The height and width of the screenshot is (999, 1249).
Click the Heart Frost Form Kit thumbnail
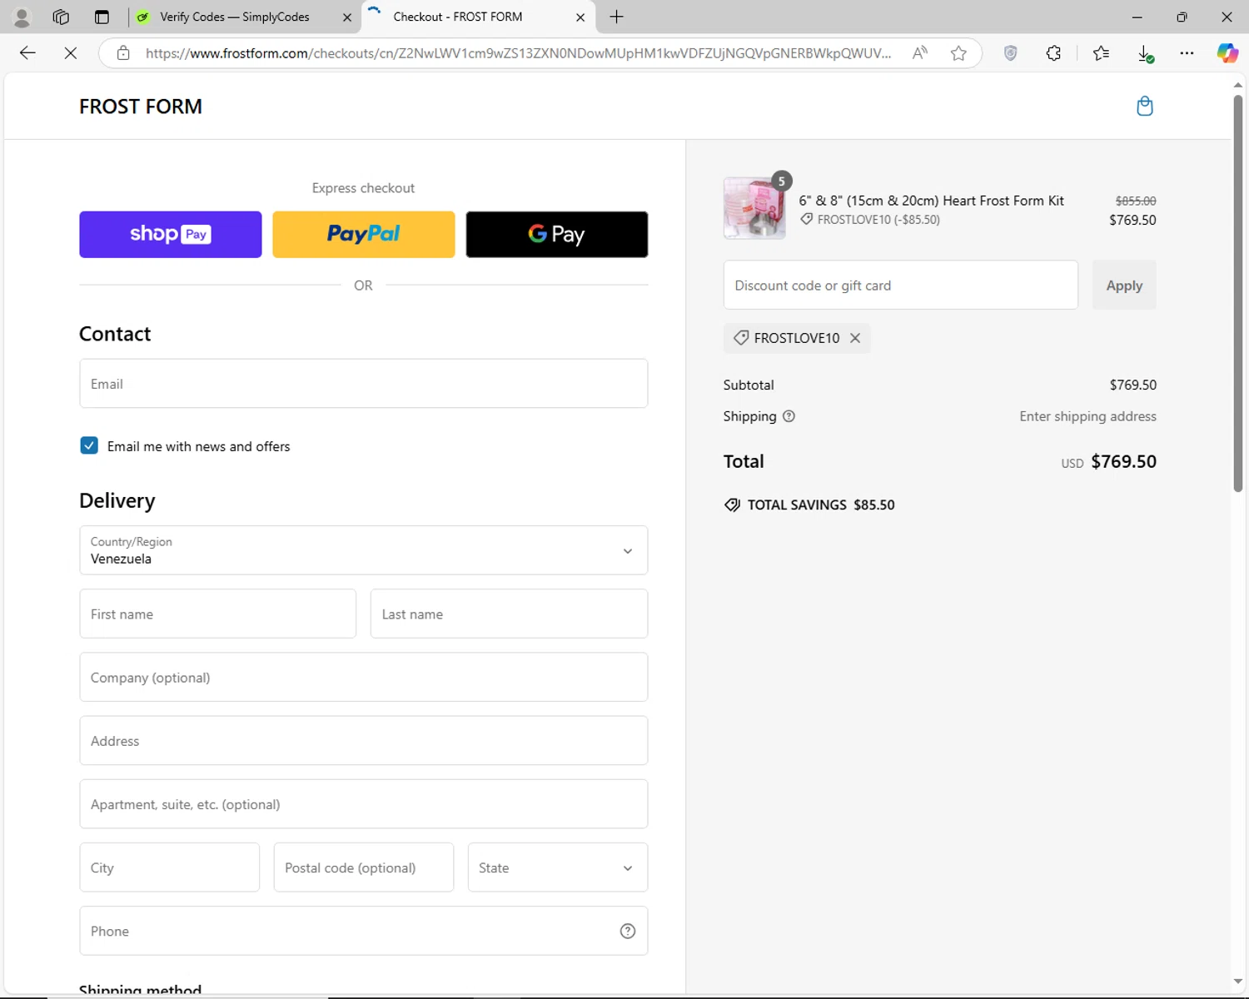pos(754,208)
